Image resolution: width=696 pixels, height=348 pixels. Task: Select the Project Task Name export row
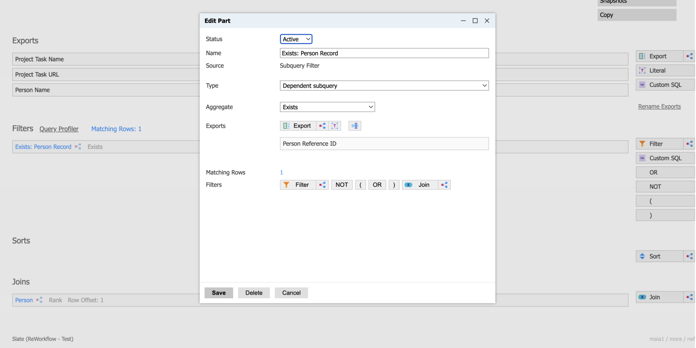[106, 59]
